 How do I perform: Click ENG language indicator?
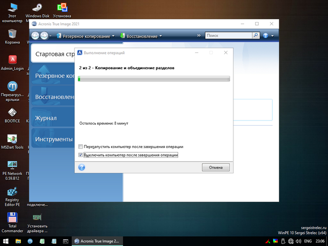(x=308, y=241)
